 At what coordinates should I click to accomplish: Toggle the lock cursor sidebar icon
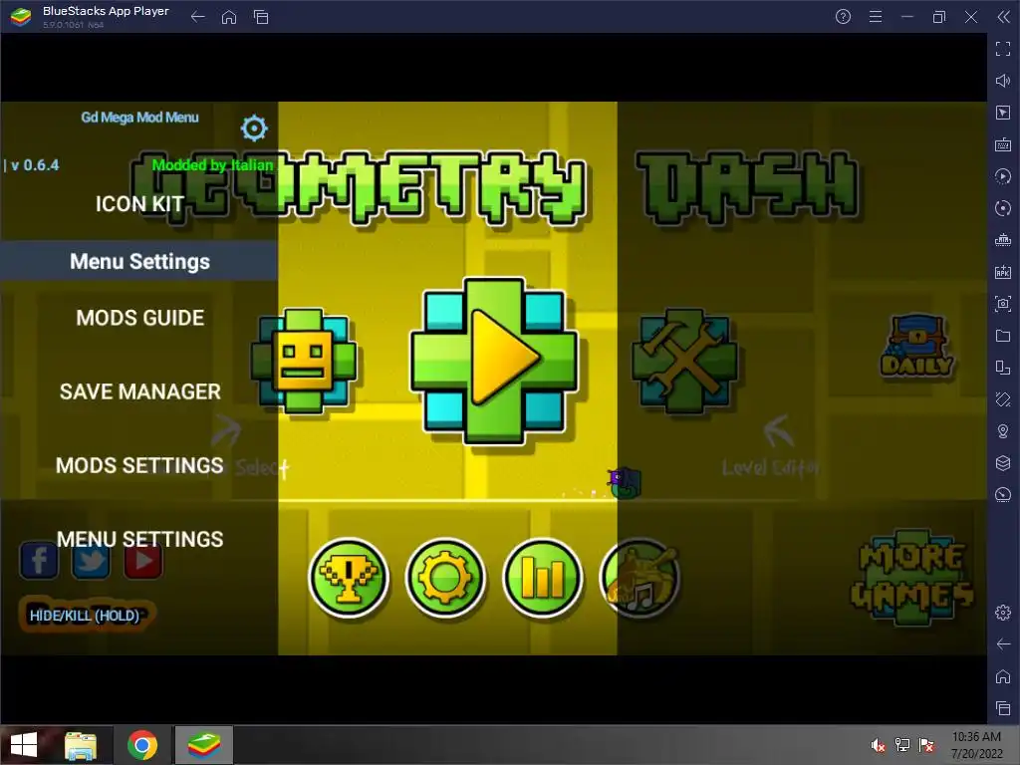[x=1003, y=113]
